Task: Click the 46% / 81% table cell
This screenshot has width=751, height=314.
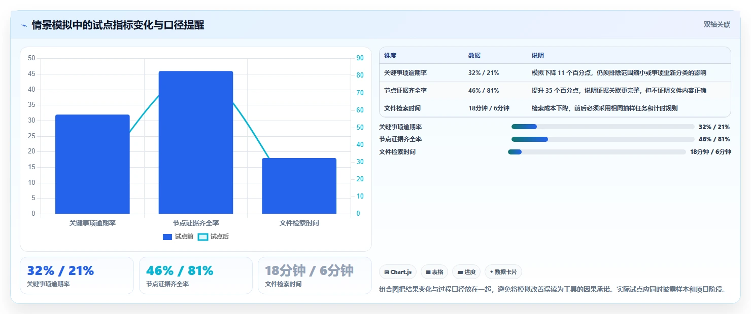Action: (x=484, y=91)
